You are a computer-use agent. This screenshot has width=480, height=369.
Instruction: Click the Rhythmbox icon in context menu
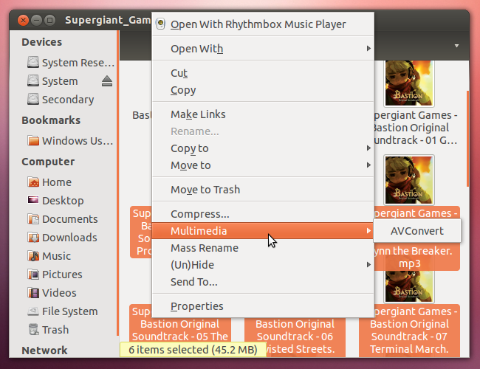pyautogui.click(x=161, y=24)
